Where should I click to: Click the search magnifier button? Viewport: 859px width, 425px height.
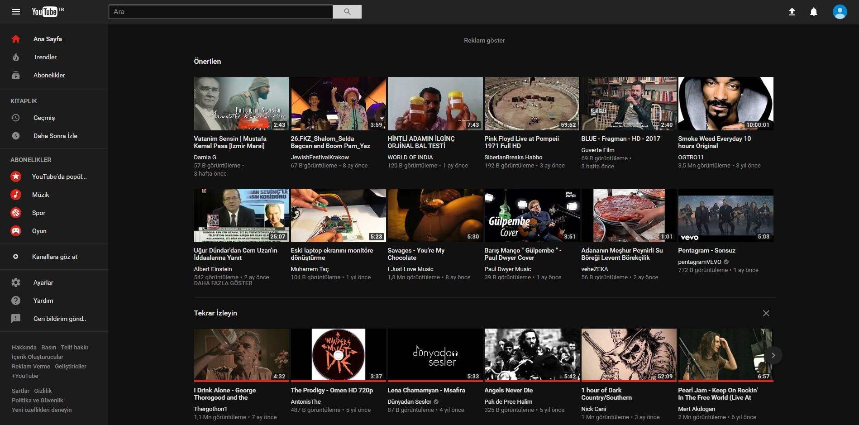(347, 12)
